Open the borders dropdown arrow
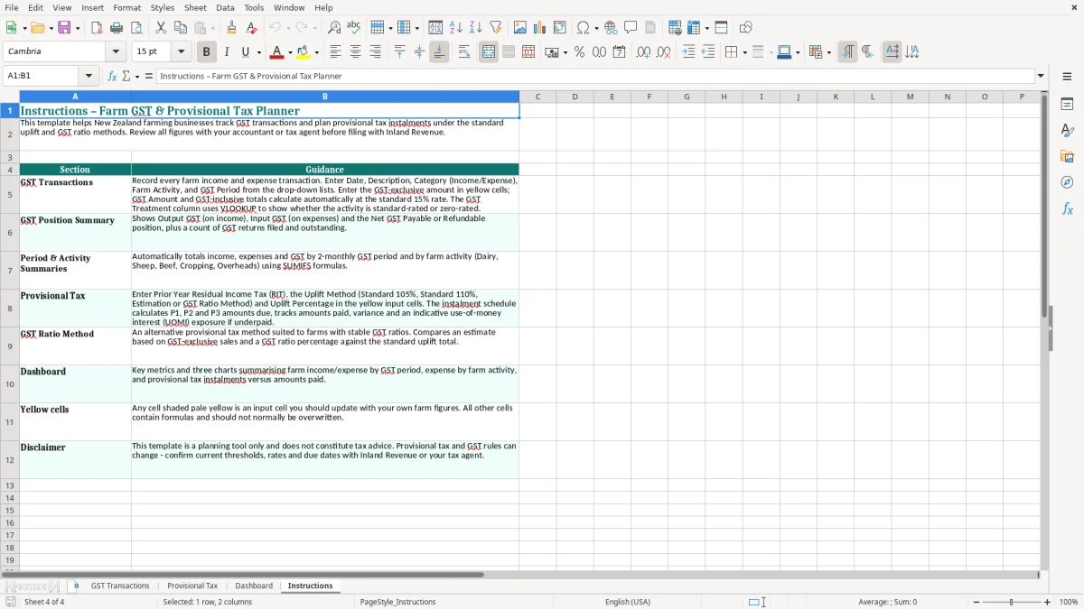This screenshot has height=609, width=1084. 743,52
